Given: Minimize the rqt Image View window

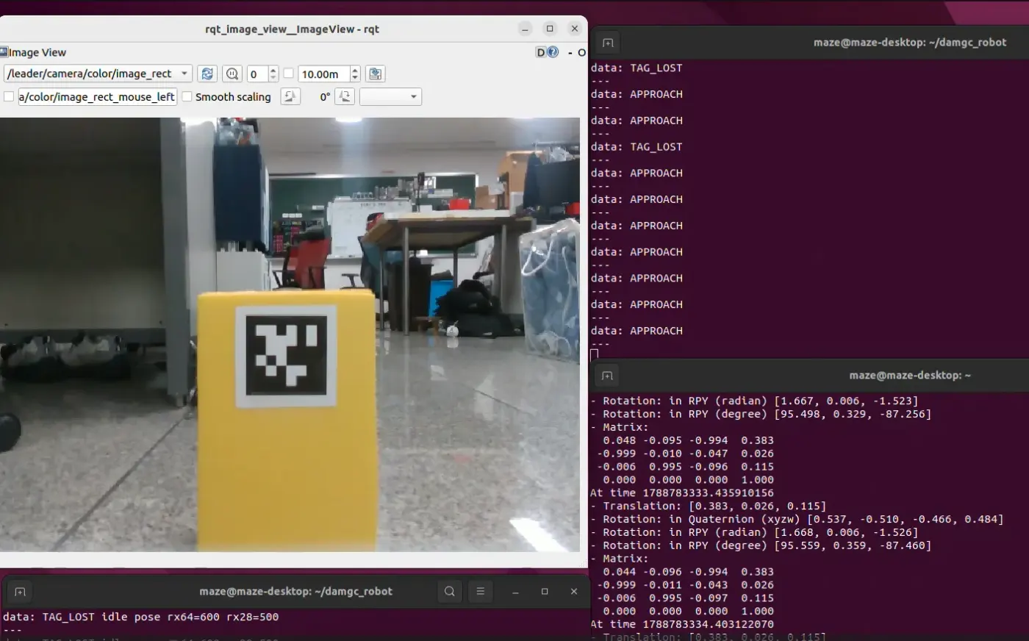Looking at the screenshot, I should 525,29.
